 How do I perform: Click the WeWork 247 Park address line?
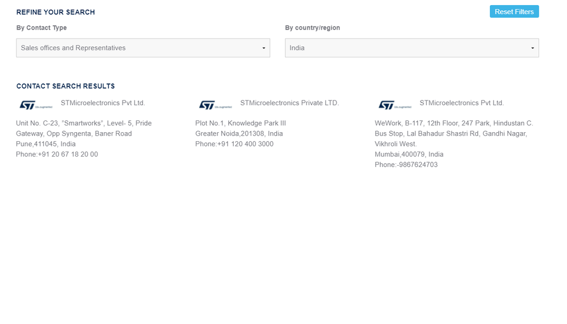coord(454,123)
